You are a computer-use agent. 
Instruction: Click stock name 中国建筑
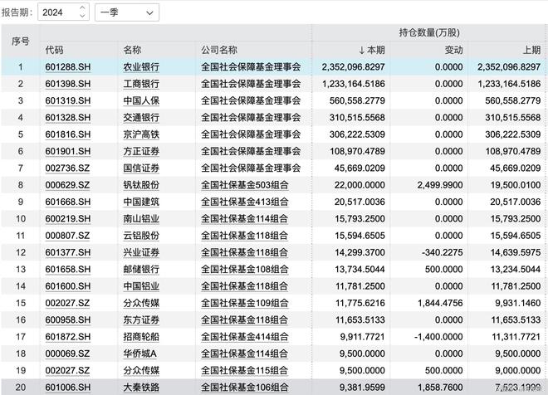pyautogui.click(x=141, y=202)
